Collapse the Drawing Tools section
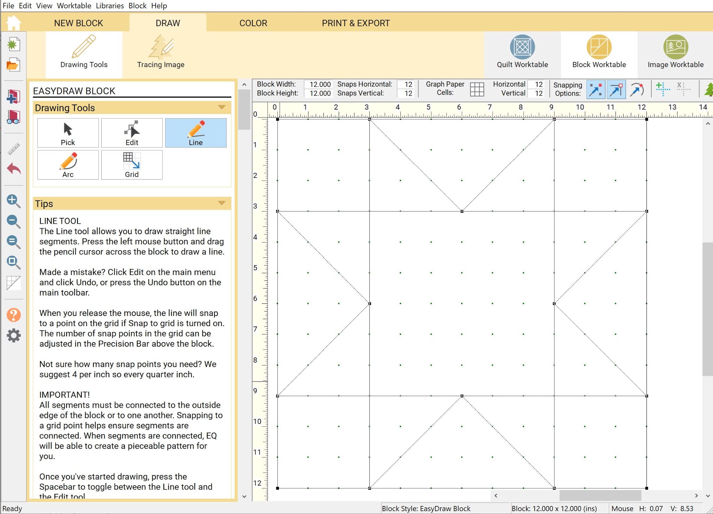713x514 pixels. point(222,108)
